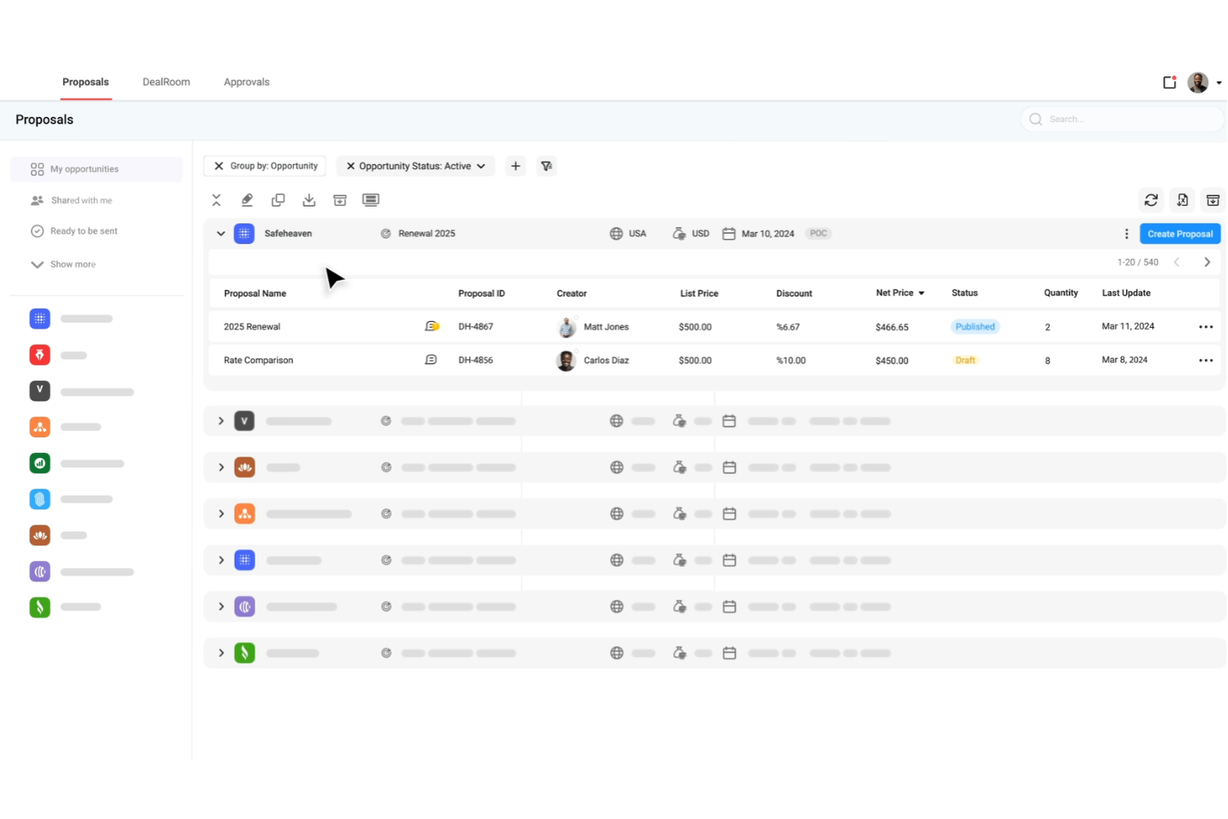
Task: Expand Show more in the sidebar
Action: click(x=73, y=264)
